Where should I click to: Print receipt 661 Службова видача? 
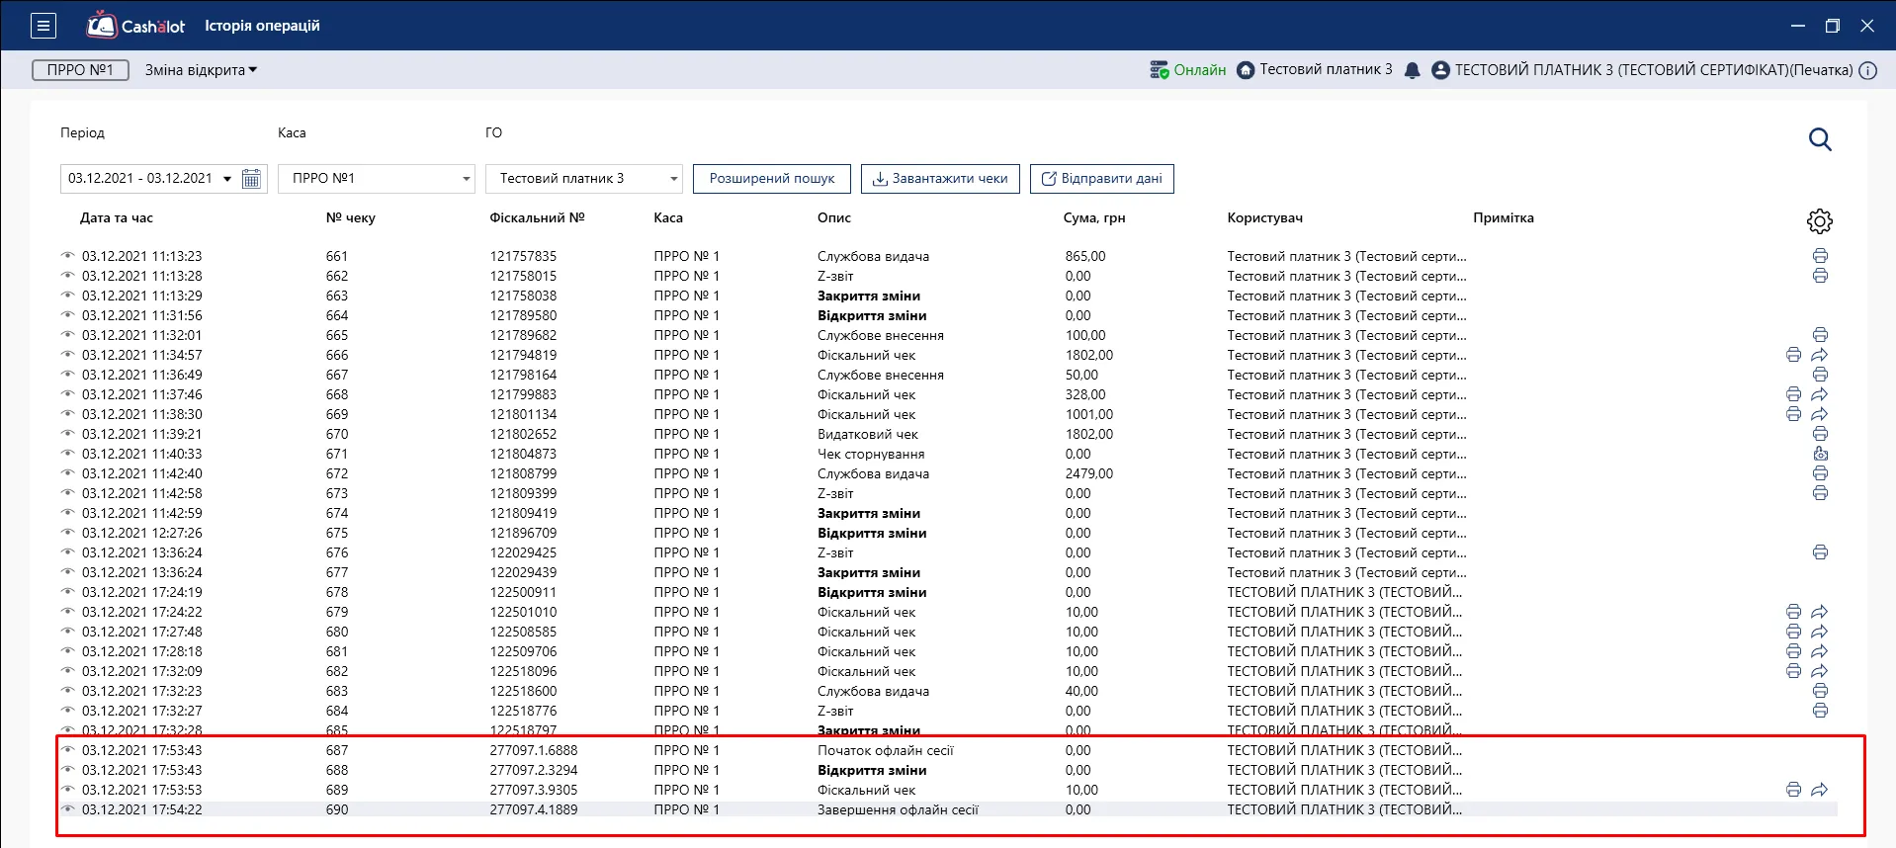(x=1820, y=256)
